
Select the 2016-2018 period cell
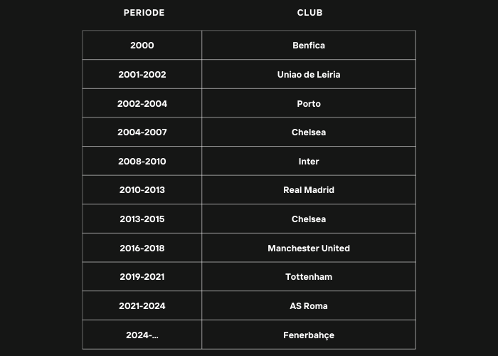[142, 248]
